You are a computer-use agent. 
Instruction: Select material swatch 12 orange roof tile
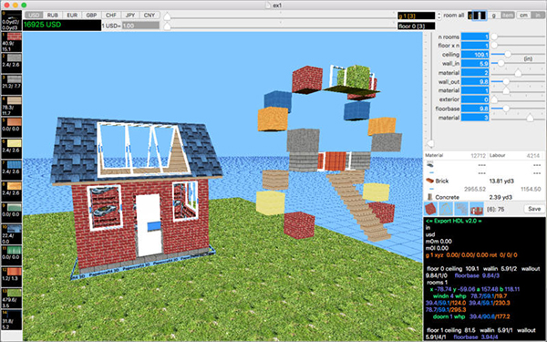click(x=12, y=277)
